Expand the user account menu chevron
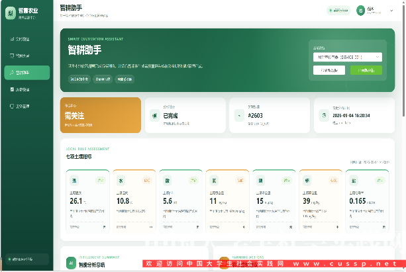 (x=391, y=11)
